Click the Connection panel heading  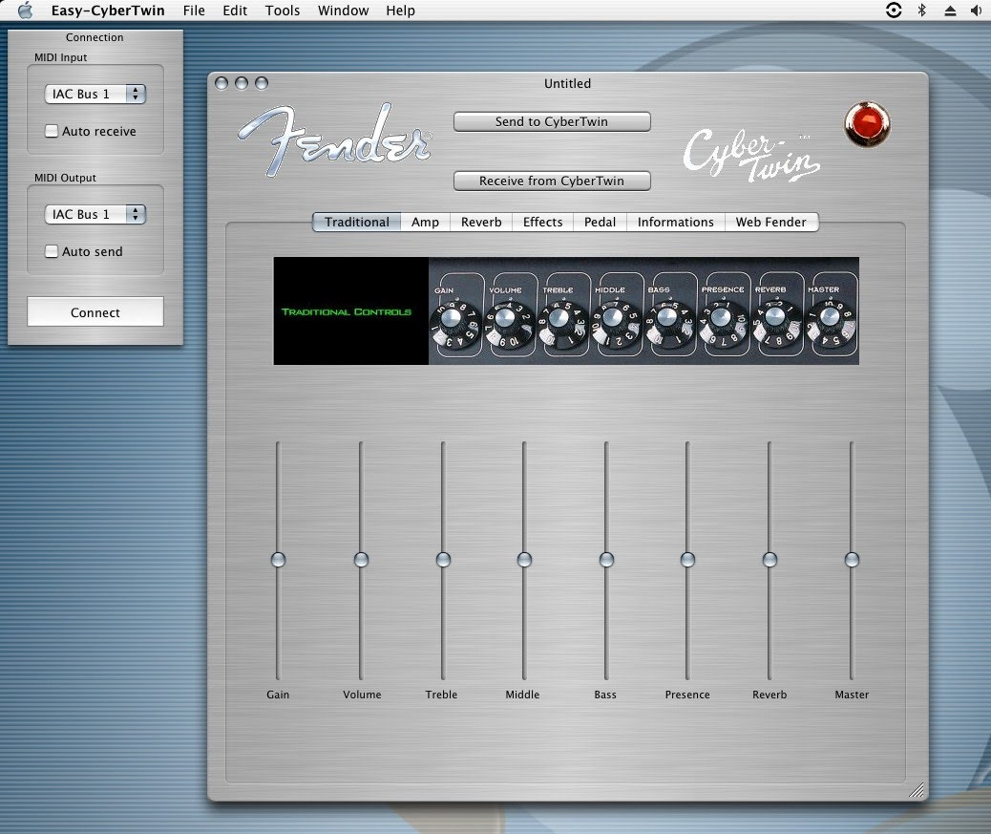(x=95, y=37)
